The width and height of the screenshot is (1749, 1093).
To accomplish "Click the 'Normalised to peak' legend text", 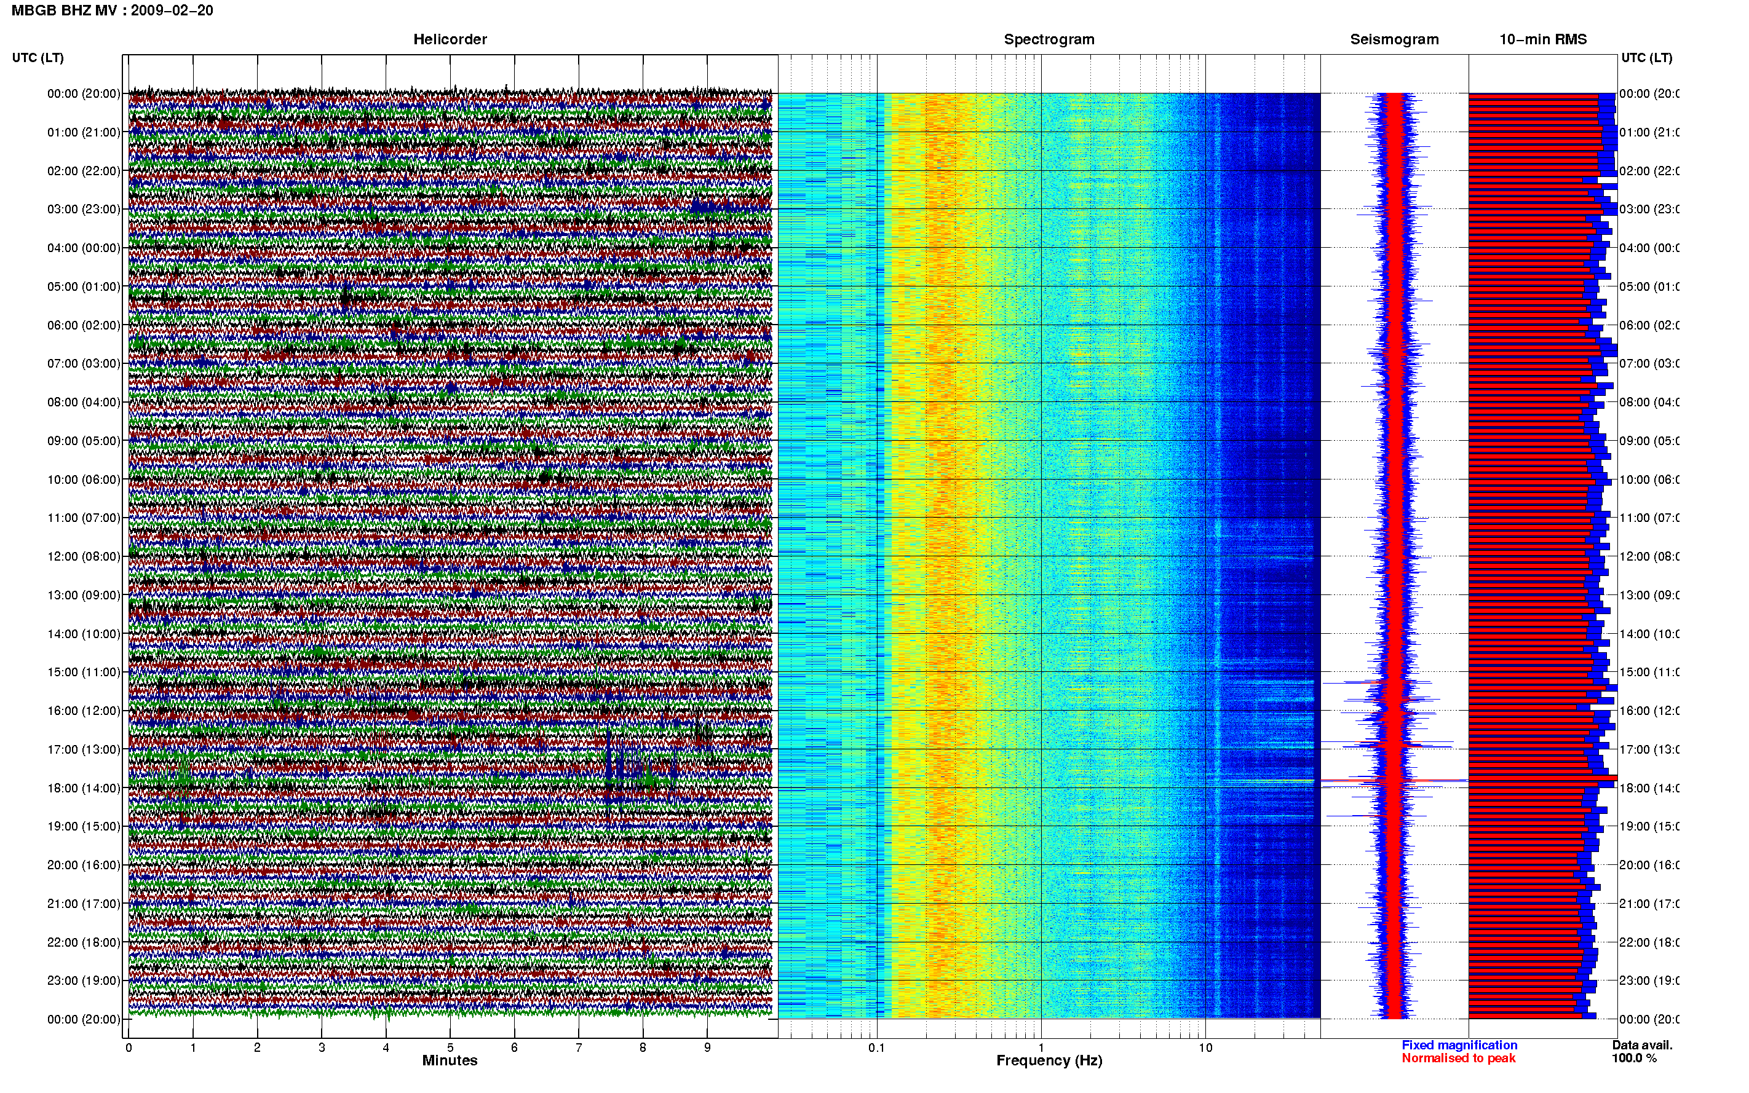I will coord(1458,1059).
